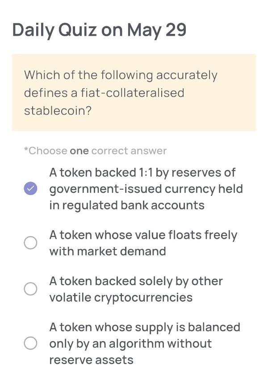This screenshot has width=268, height=390.
Task: Click the phrase 'fiat-collateralised' in the question
Action: coord(133,93)
